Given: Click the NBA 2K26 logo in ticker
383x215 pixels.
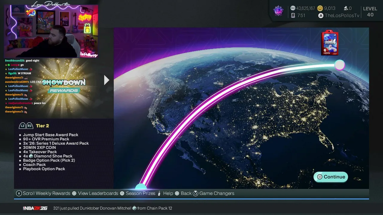Looking at the screenshot, I should [35, 208].
